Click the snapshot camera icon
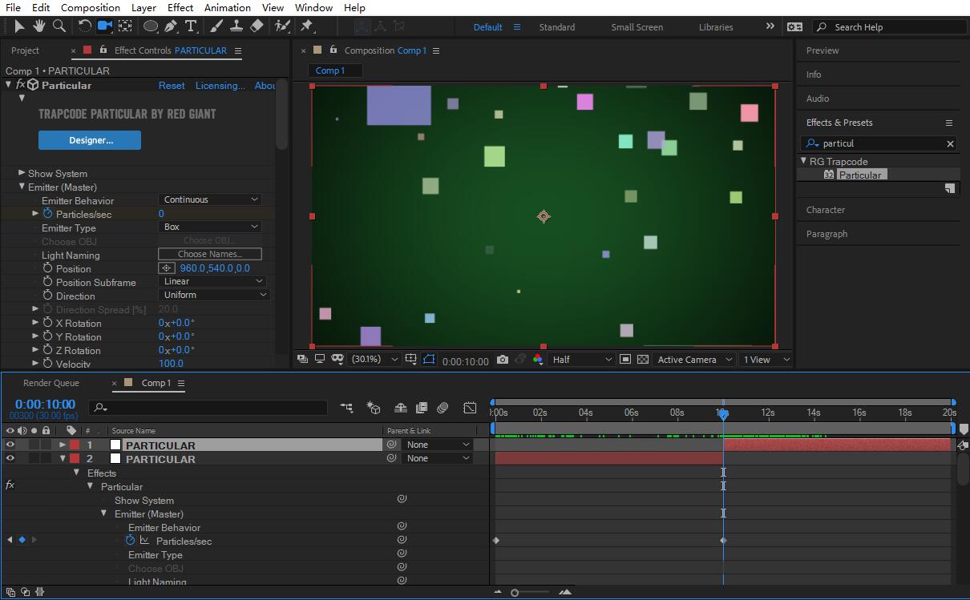 (x=503, y=360)
